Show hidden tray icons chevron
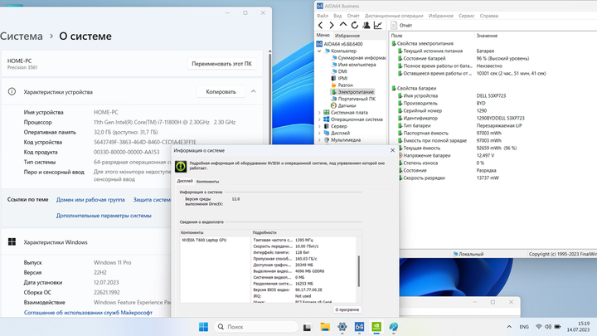This screenshot has width=597, height=336. click(x=509, y=327)
